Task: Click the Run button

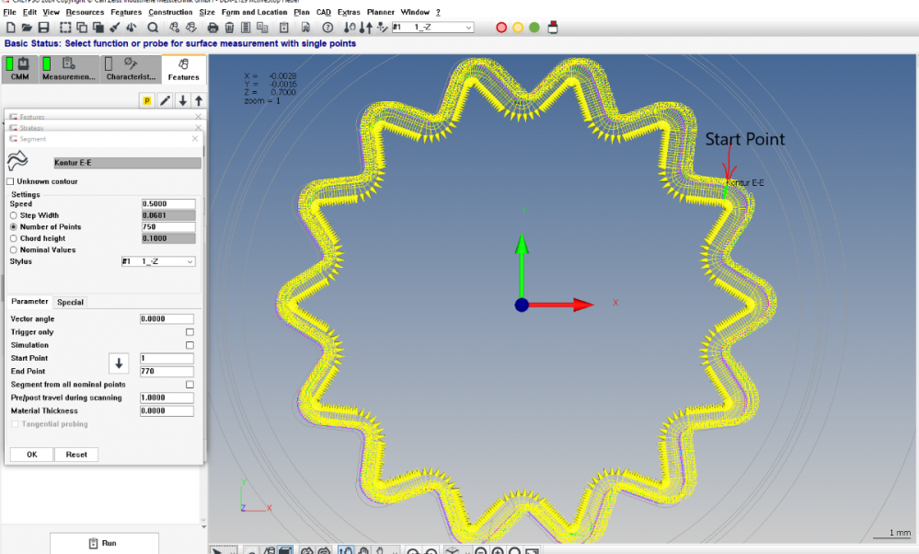Action: pyautogui.click(x=103, y=543)
